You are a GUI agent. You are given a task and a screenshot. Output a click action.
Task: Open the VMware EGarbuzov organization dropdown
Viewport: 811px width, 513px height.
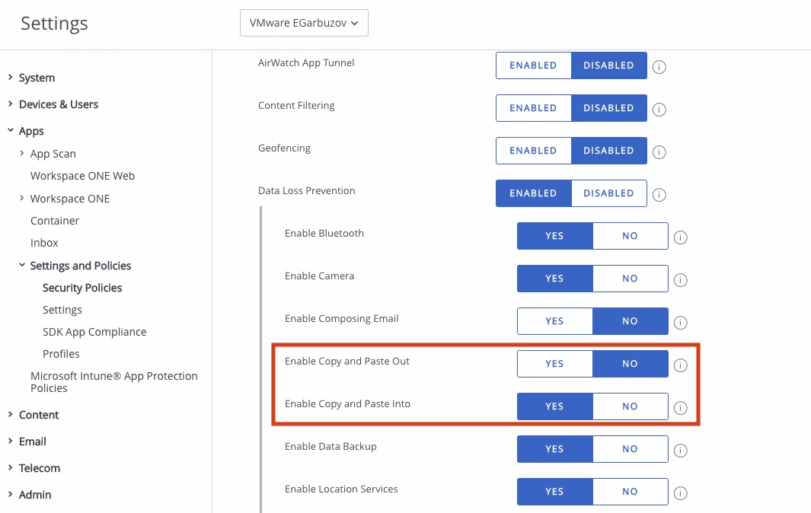pyautogui.click(x=304, y=23)
